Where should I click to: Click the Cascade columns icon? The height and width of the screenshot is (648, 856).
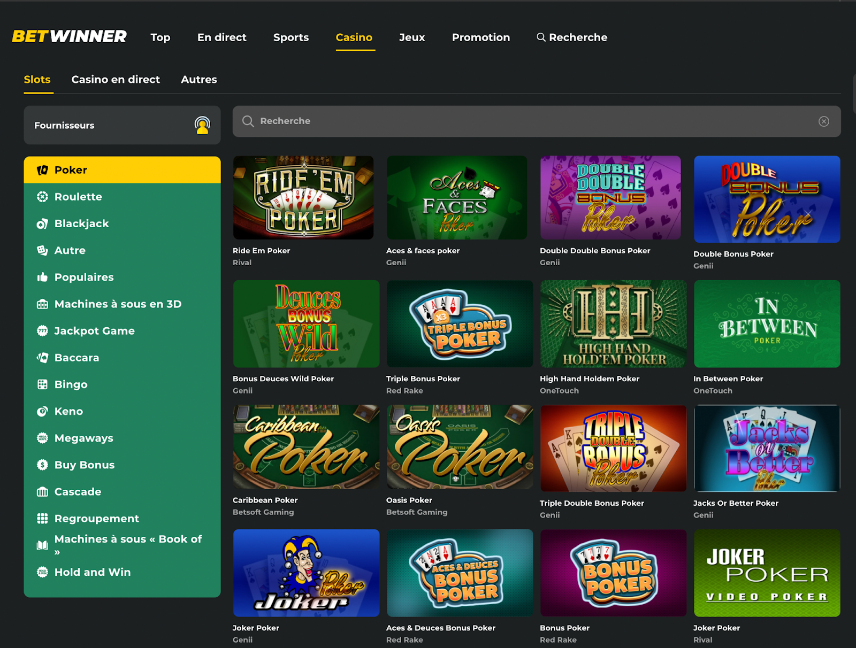tap(42, 492)
